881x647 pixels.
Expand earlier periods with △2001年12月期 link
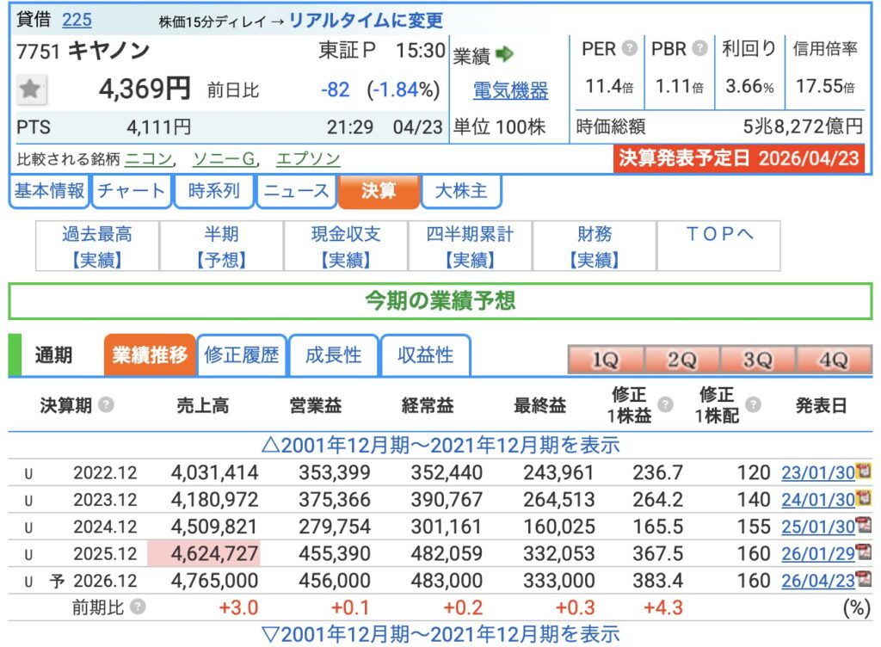[440, 445]
